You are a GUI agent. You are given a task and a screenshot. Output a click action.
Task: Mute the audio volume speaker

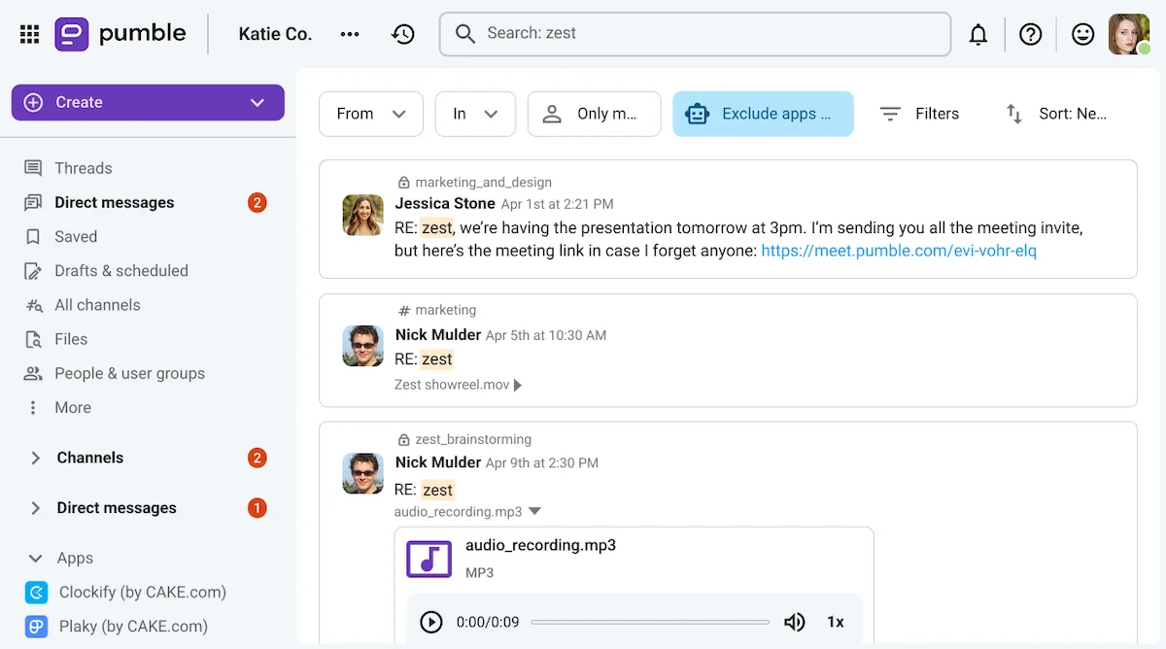tap(795, 622)
